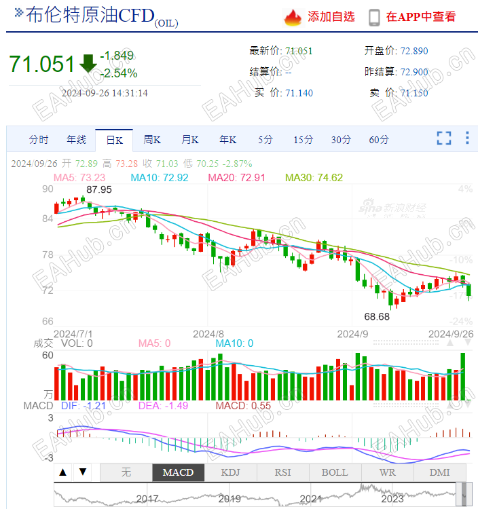
Task: Click 2017 on the overview timeline
Action: point(147,499)
